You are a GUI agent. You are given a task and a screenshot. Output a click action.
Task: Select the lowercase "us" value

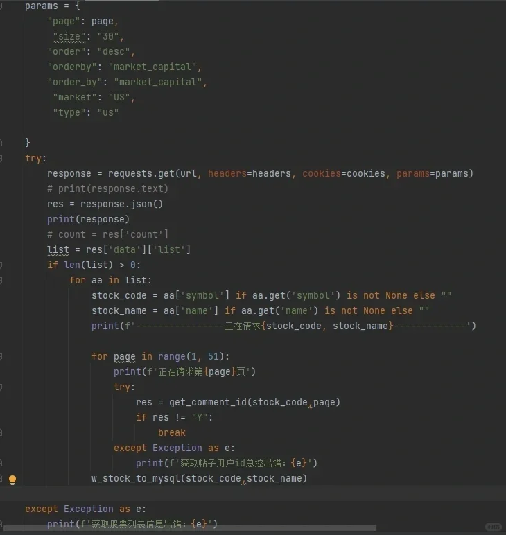click(x=108, y=112)
